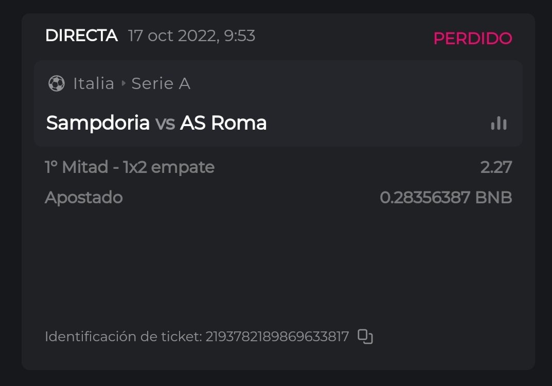Select the AS Roma team name
The image size is (552, 386).
(x=223, y=123)
